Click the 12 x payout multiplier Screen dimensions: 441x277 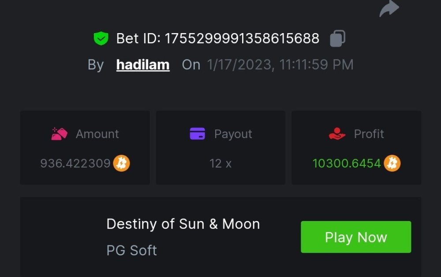click(x=220, y=164)
